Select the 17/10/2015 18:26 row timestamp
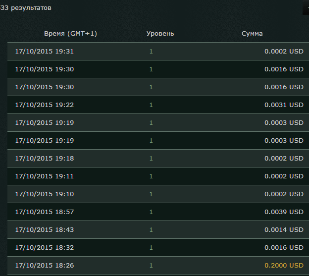This screenshot has height=276, width=309. click(45, 266)
